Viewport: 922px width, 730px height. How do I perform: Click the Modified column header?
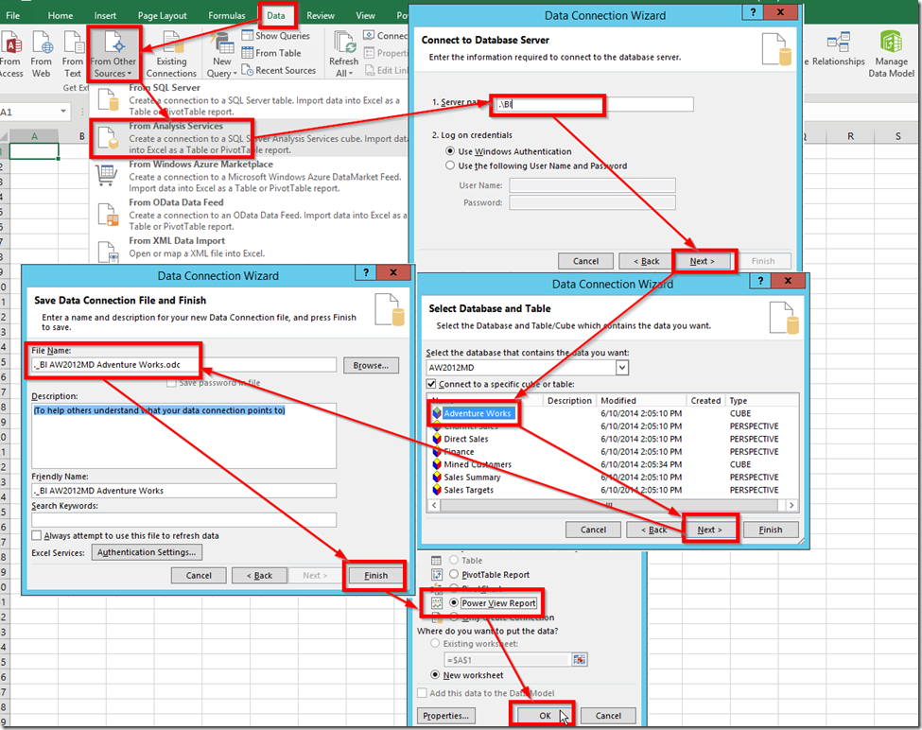pyautogui.click(x=641, y=400)
